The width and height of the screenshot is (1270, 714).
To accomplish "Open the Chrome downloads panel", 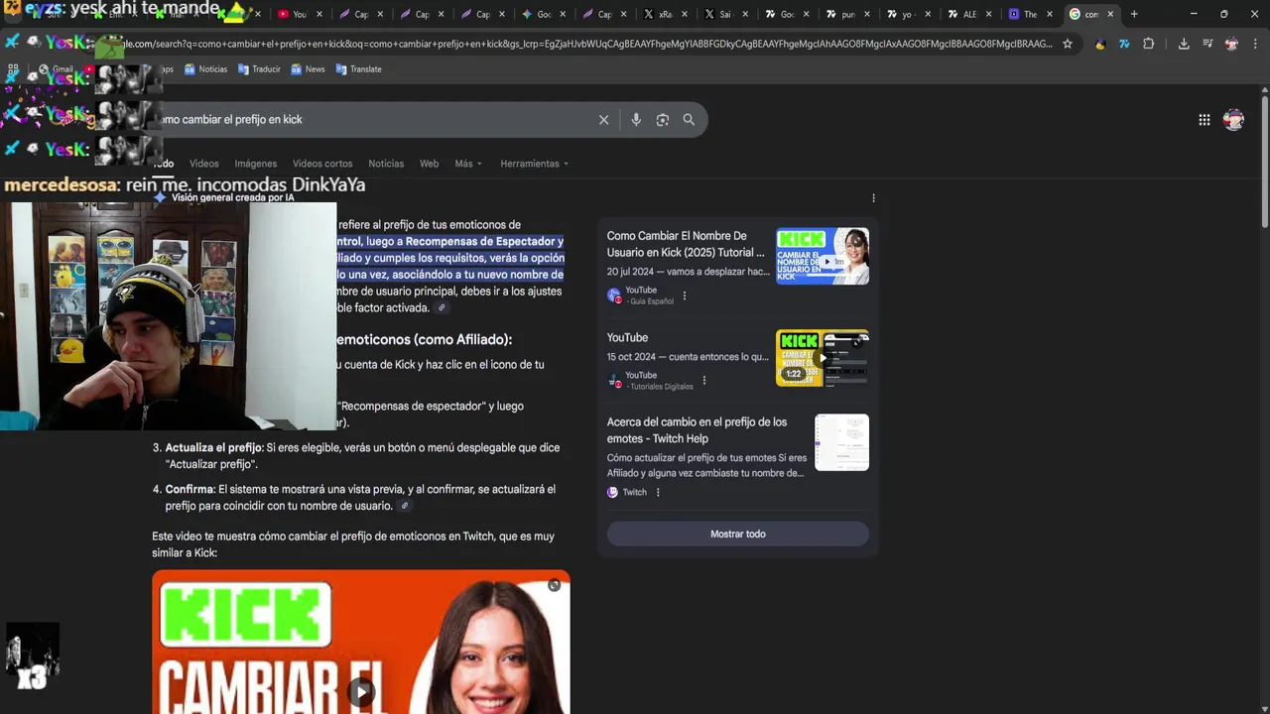I will point(1184,44).
